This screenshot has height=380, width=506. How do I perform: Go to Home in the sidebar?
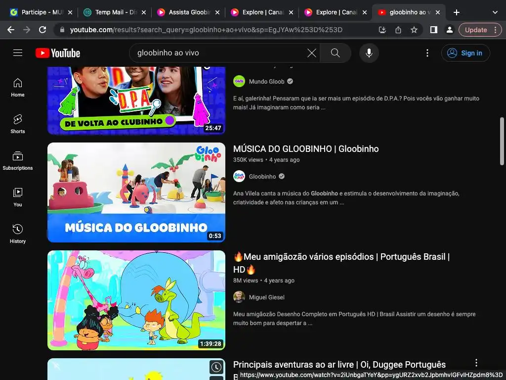click(x=18, y=88)
